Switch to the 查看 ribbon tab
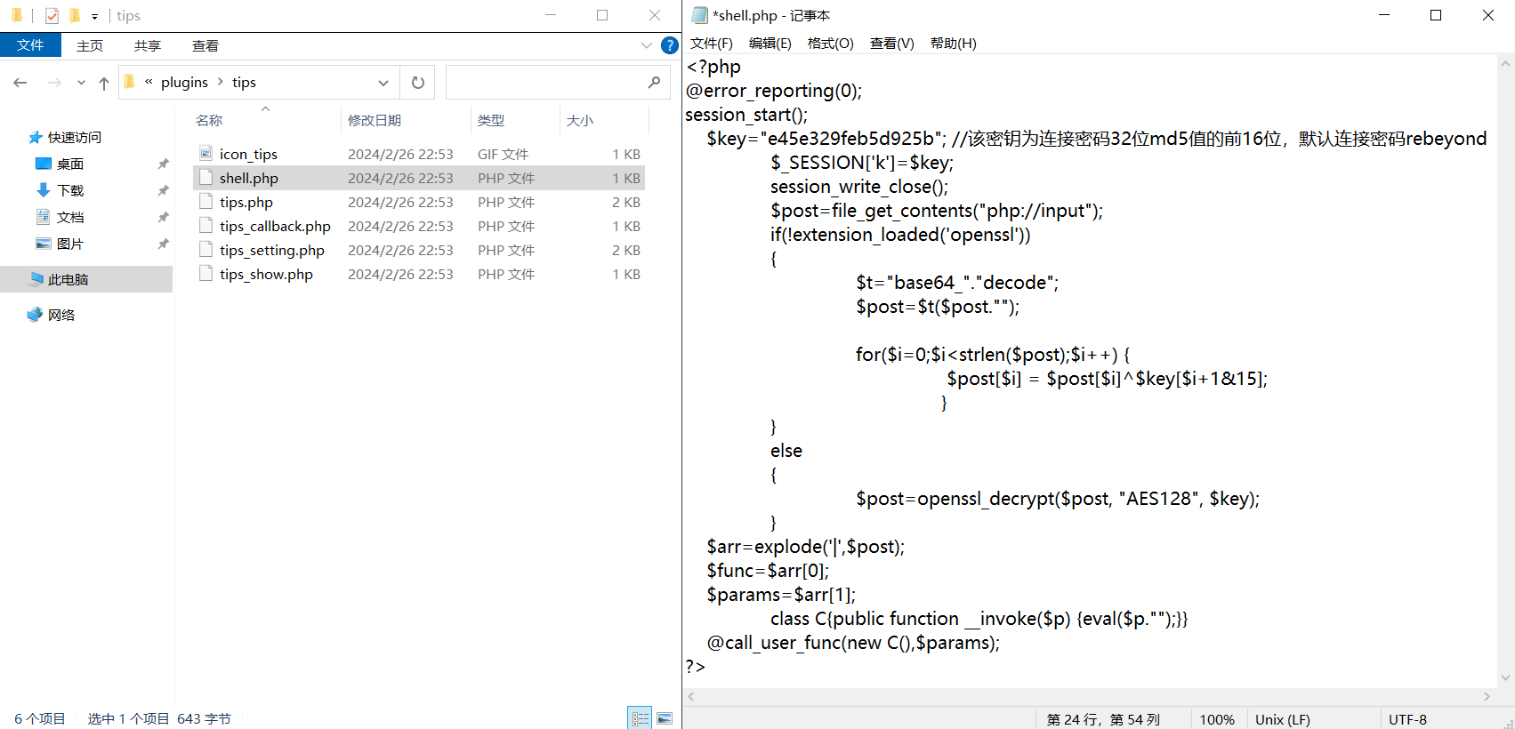The image size is (1515, 729). coord(205,45)
